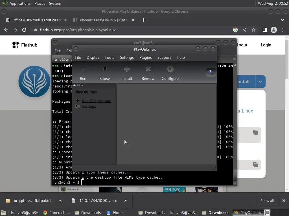Viewport: 289px width, 216px height.
Task: Switch to Home folder in taskbar
Action: 115,213
